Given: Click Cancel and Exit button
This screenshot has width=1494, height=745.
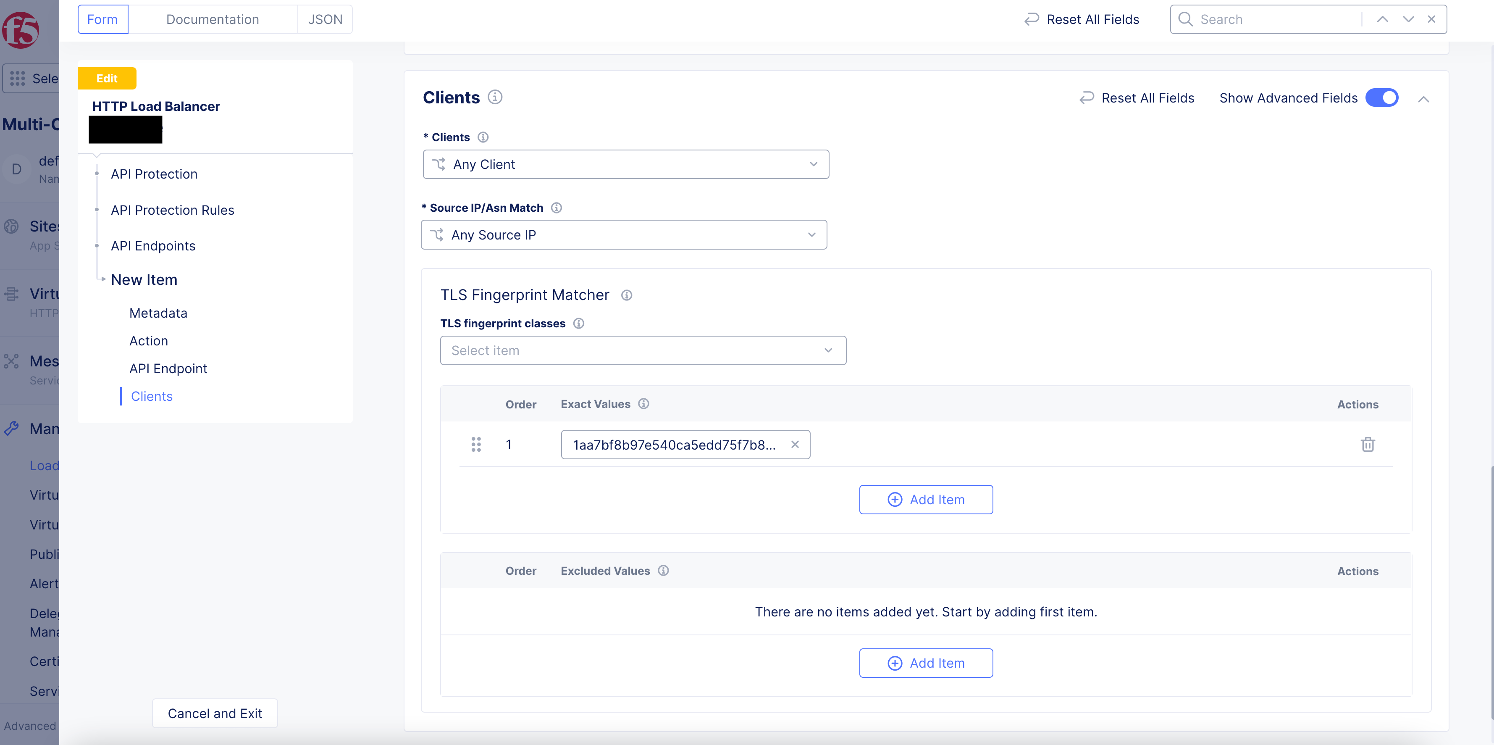Looking at the screenshot, I should [x=215, y=713].
